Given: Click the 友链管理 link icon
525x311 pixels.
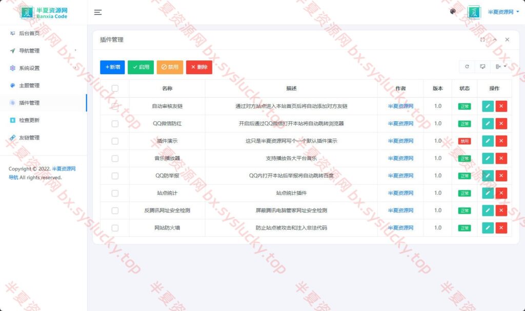Looking at the screenshot, I should click(x=12, y=138).
